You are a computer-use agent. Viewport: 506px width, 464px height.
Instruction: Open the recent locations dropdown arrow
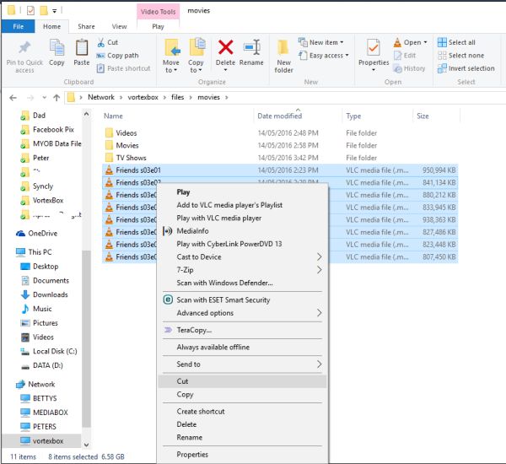(44, 98)
